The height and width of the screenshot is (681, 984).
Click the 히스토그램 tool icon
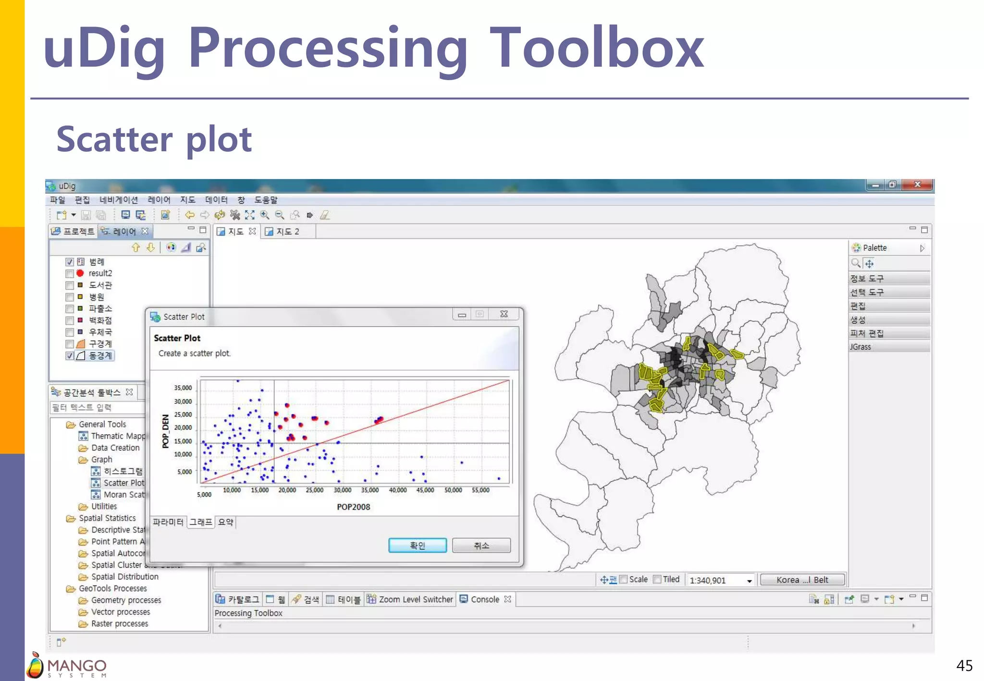(96, 471)
